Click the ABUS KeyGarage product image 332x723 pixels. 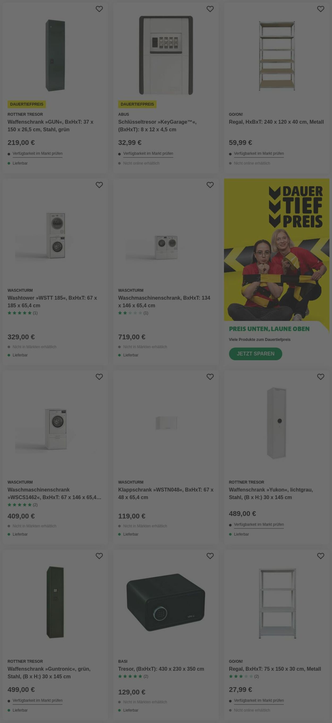(x=166, y=55)
